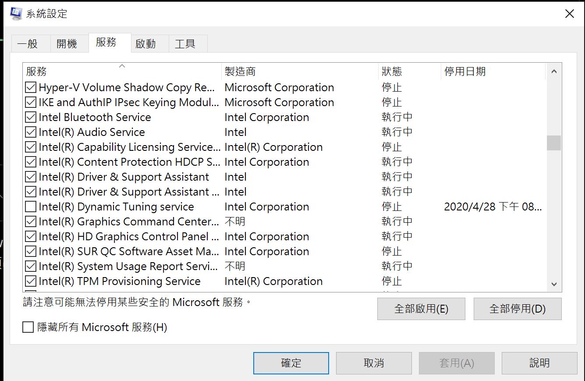This screenshot has width=585, height=381.
Task: Open the 啟動 tab
Action: pyautogui.click(x=150, y=44)
